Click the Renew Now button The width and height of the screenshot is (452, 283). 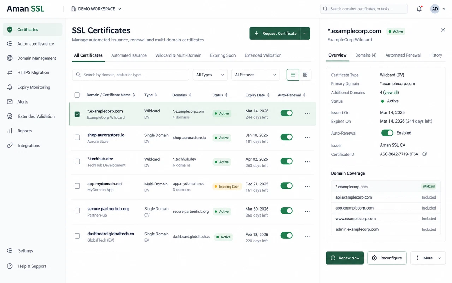point(345,258)
